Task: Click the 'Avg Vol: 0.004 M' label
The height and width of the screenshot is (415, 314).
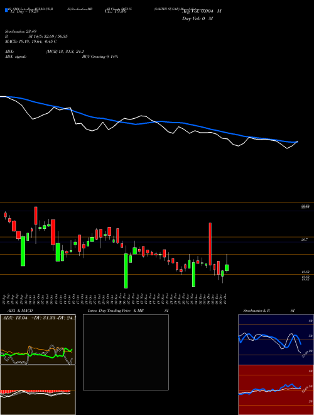Action: point(202,11)
